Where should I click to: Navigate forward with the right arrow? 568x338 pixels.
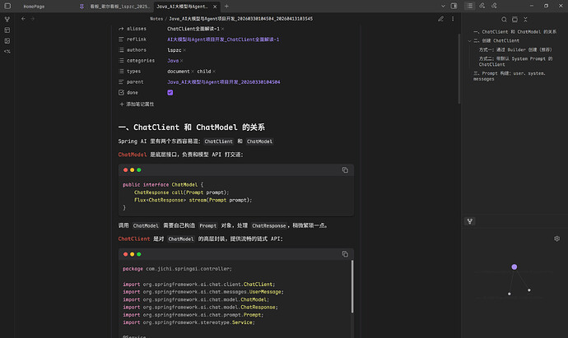pos(33,19)
